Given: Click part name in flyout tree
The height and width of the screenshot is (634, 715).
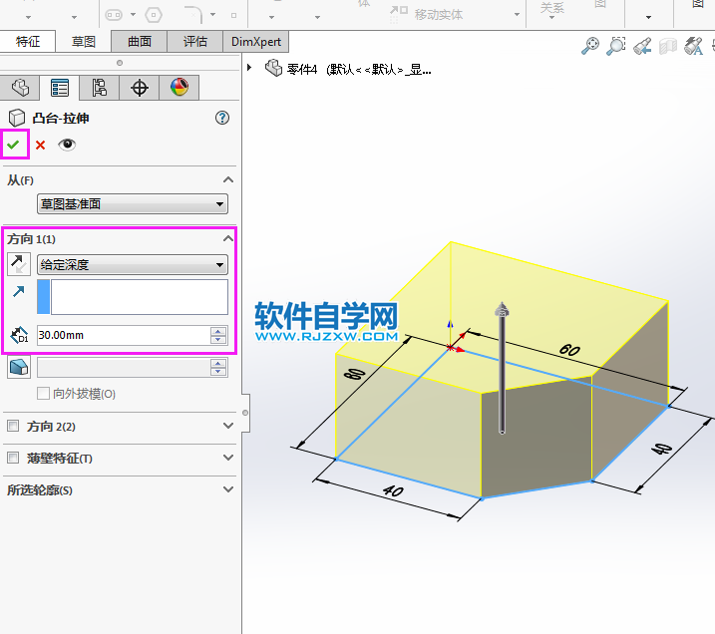Looking at the screenshot, I should tap(359, 69).
